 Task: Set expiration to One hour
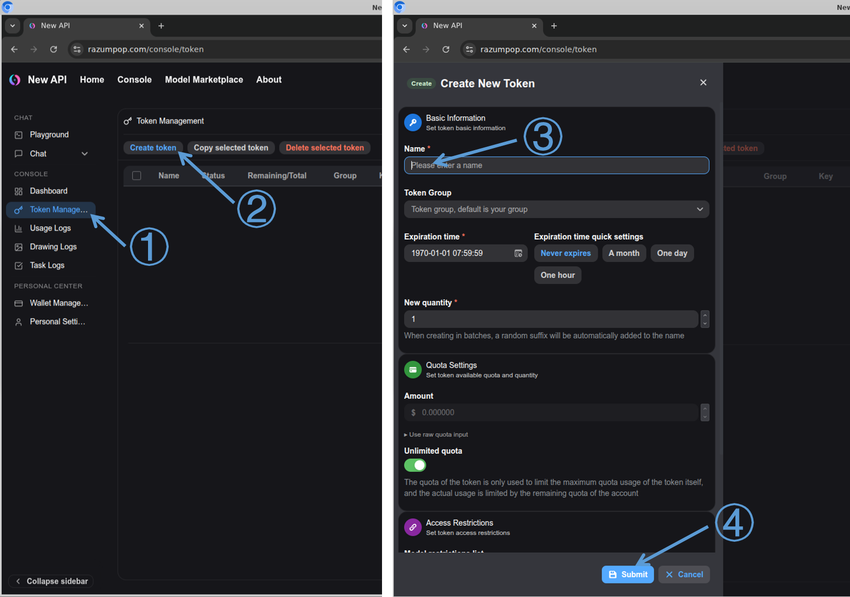558,275
